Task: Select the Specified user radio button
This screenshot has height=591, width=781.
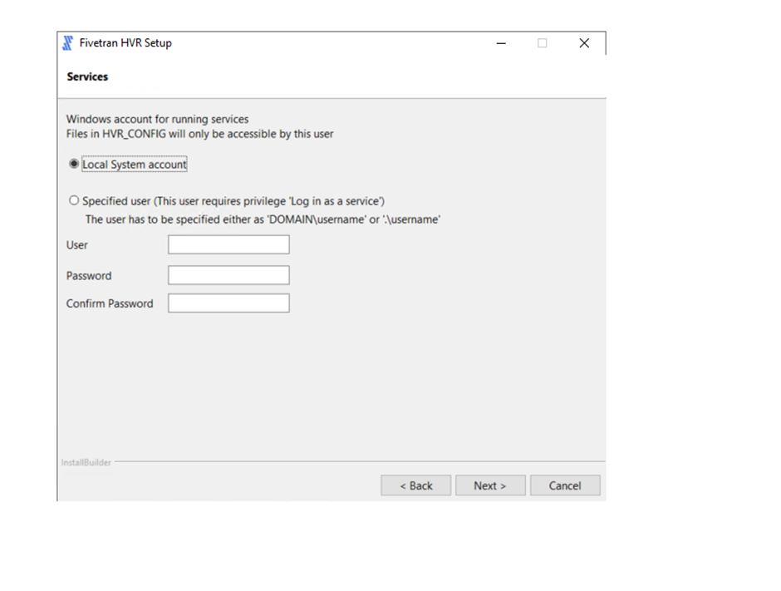Action: click(x=74, y=200)
